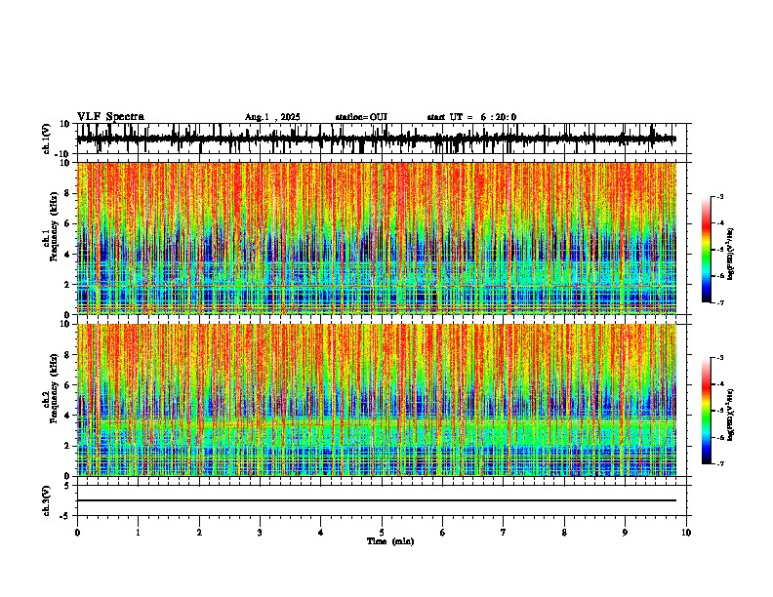
Task: Select time tick label "0" on bottom axis
Action: click(x=77, y=533)
